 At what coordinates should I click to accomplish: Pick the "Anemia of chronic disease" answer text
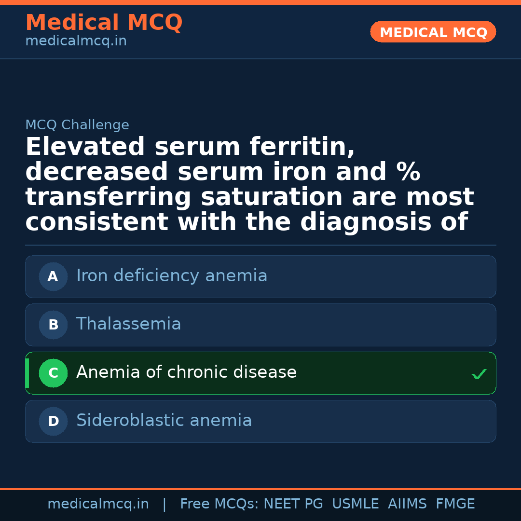coord(186,372)
